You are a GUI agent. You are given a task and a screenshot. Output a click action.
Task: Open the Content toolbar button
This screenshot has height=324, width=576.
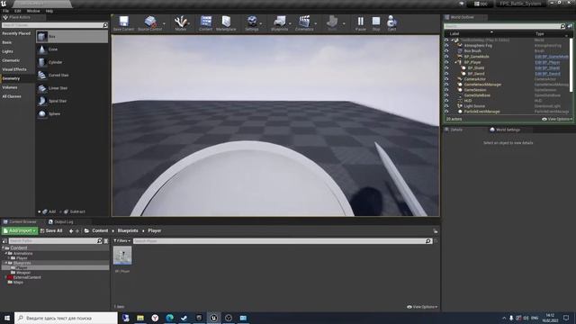pos(206,23)
